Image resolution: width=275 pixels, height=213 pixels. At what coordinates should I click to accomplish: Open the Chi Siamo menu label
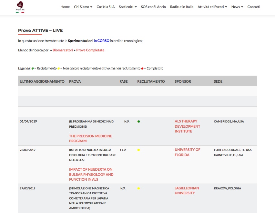pyautogui.click(x=82, y=7)
